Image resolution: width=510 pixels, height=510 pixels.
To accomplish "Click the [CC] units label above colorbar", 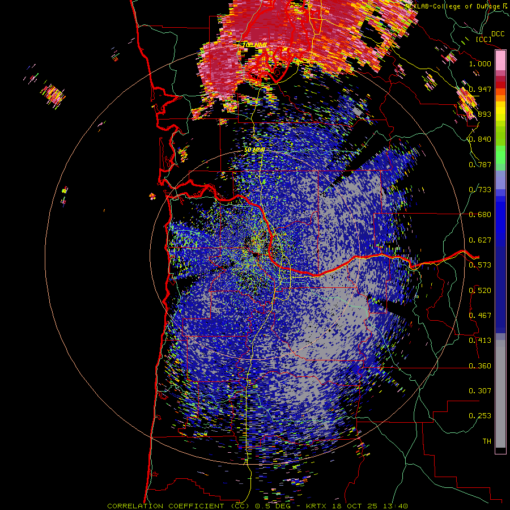I will pyautogui.click(x=484, y=39).
